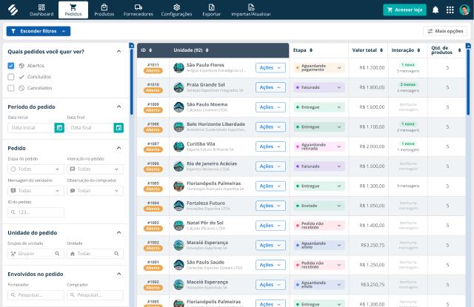The width and height of the screenshot is (474, 307).
Task: Sort by Qtd. de produtos arrows
Action: [459, 50]
